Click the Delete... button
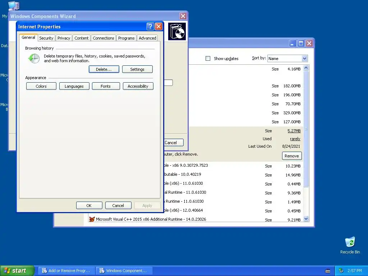 [104, 69]
